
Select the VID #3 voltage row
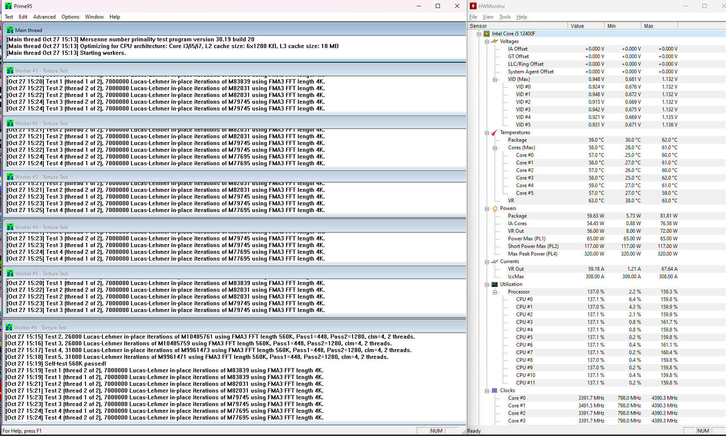(597, 110)
